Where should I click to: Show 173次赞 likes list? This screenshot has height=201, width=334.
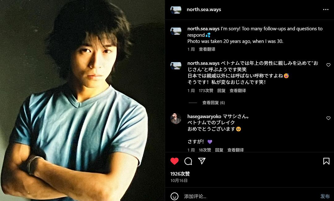[x=206, y=91]
